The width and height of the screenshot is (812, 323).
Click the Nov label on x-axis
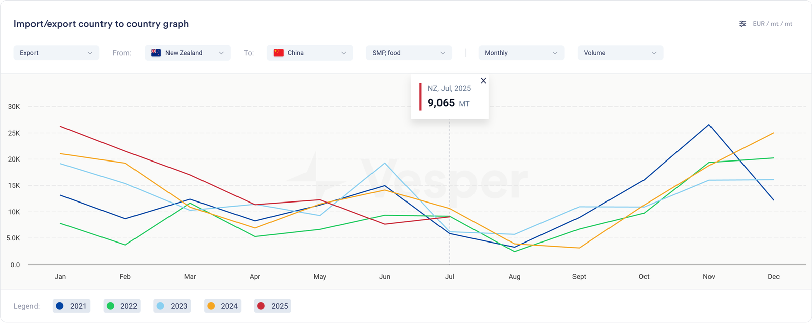click(x=708, y=277)
